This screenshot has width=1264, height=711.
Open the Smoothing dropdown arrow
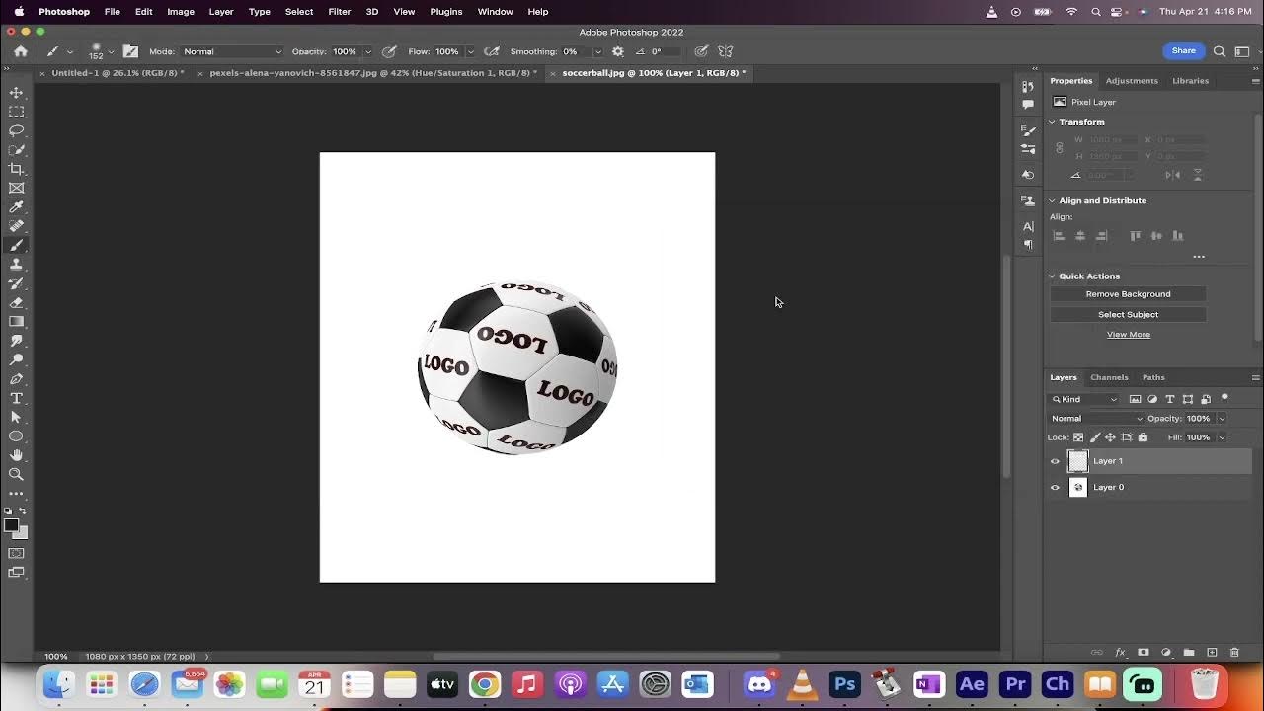[x=597, y=51]
